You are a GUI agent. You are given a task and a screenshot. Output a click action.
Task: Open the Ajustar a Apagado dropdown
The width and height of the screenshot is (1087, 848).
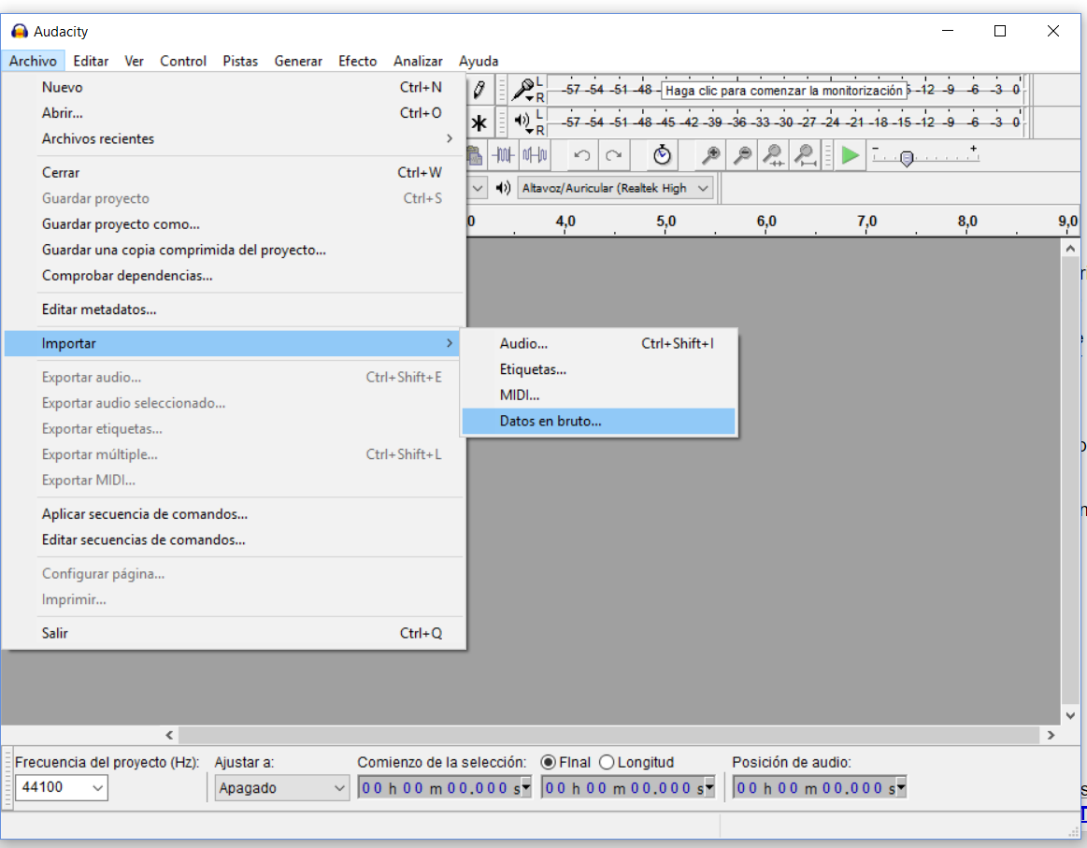pos(280,787)
